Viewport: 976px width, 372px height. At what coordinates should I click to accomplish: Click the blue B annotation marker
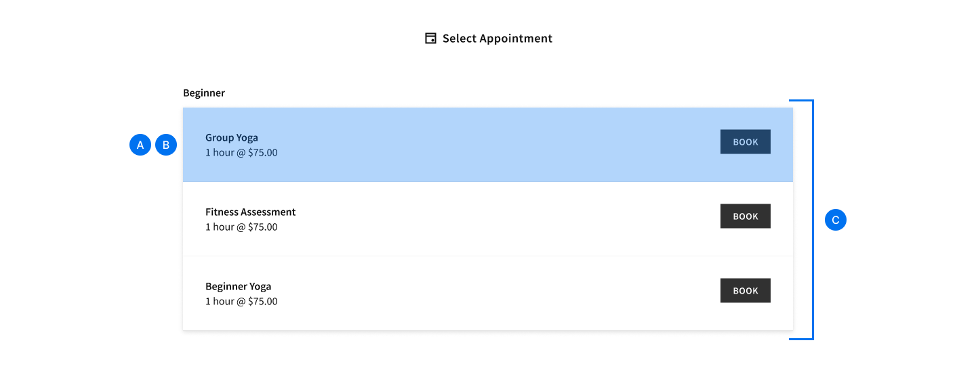point(166,145)
